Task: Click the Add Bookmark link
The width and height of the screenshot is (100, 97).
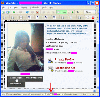Action: click(16, 84)
